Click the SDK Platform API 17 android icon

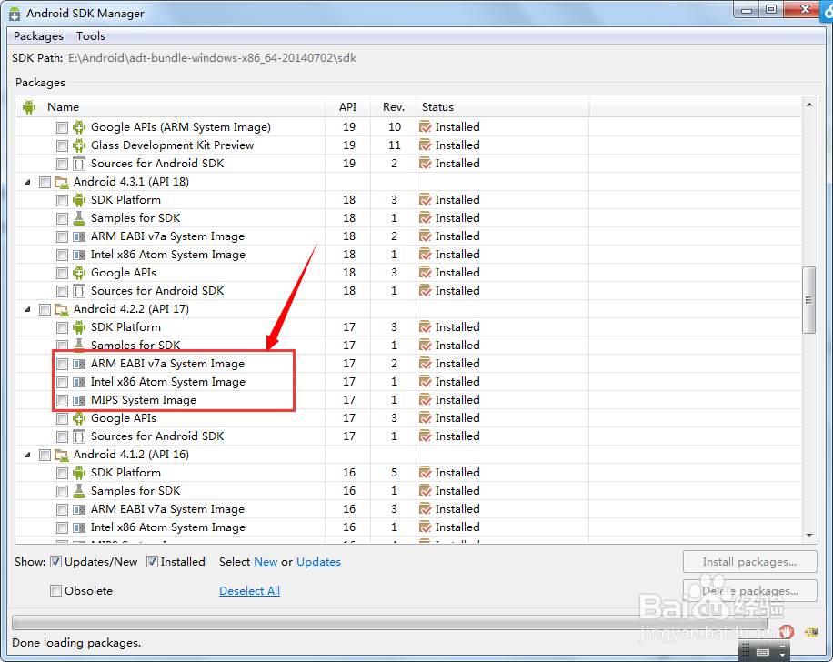click(79, 327)
